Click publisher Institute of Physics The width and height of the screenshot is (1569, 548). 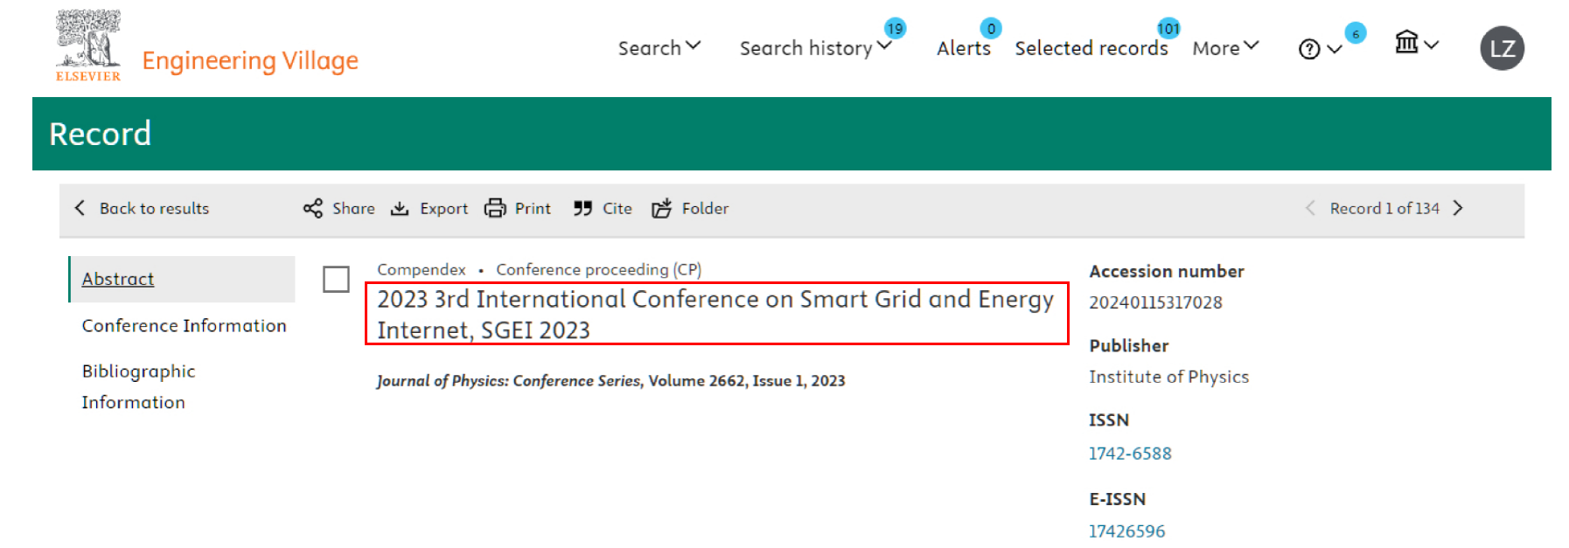1168,377
